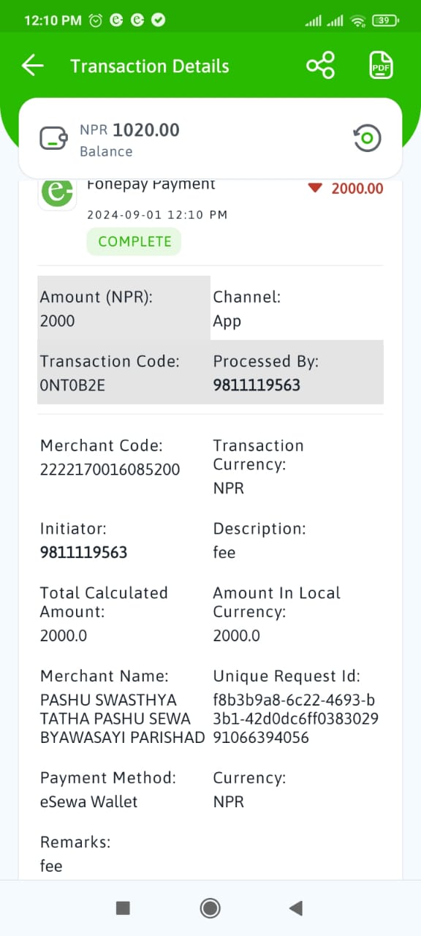
Task: Tap the NPR 1020.00 balance amount
Action: point(129,130)
